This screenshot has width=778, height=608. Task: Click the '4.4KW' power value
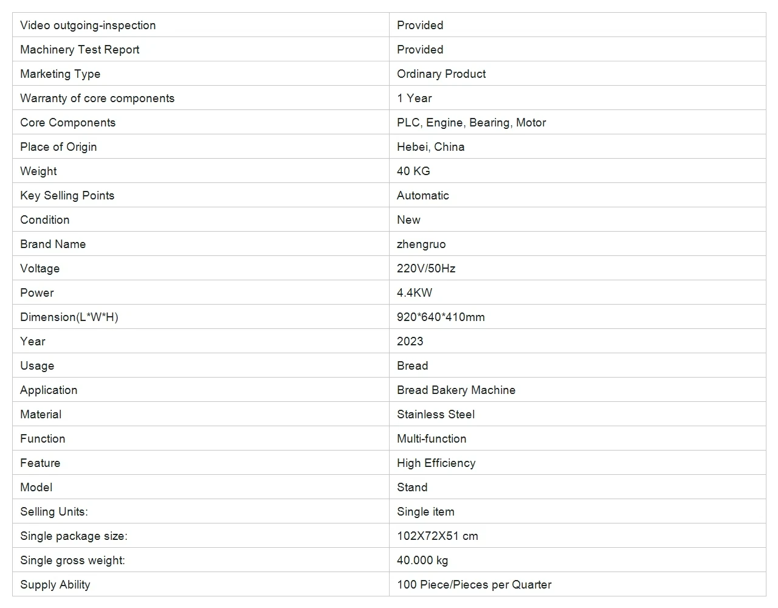pyautogui.click(x=415, y=292)
